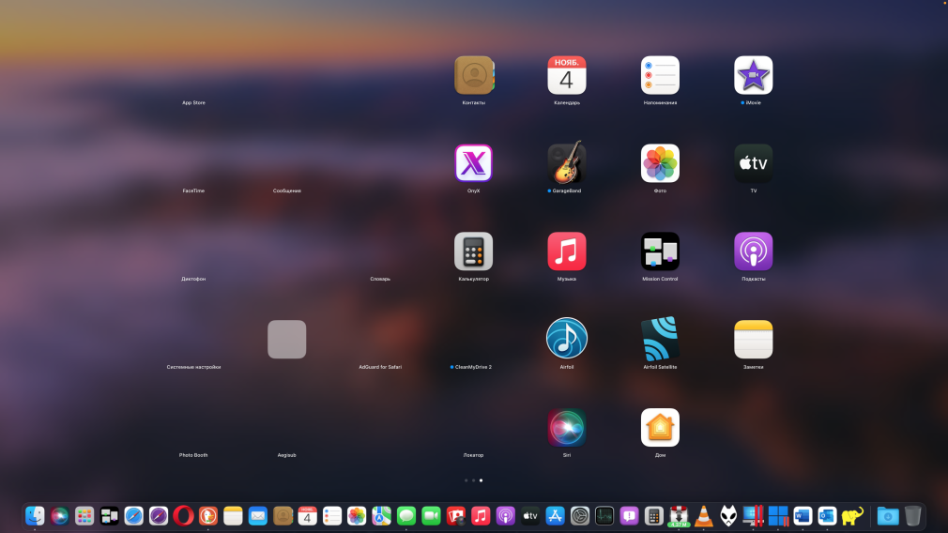Open Mail from the Dock
Image resolution: width=948 pixels, height=533 pixels.
coord(257,515)
